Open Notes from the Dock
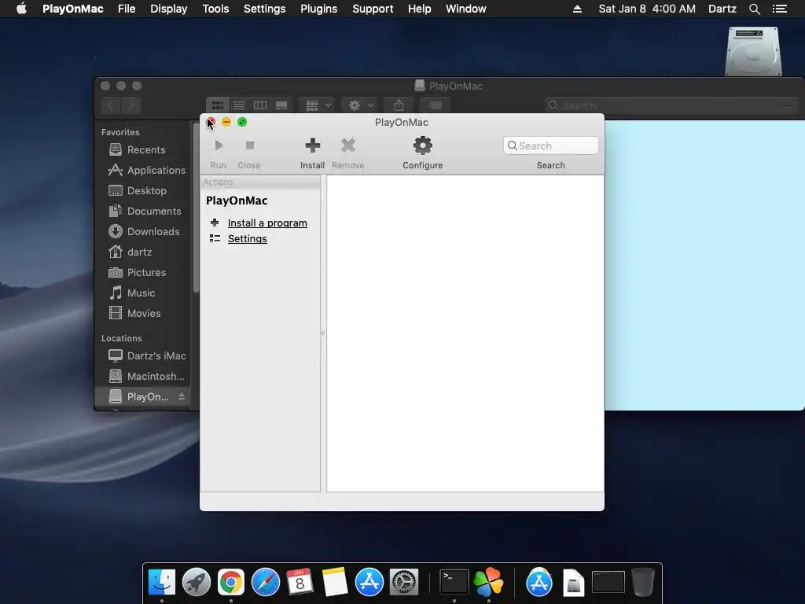The image size is (805, 604). pyautogui.click(x=335, y=583)
